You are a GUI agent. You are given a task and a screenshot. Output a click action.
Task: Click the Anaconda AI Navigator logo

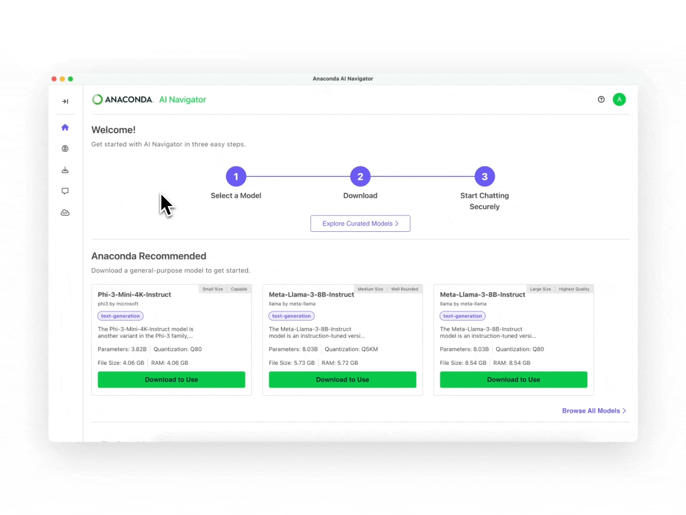tap(149, 99)
